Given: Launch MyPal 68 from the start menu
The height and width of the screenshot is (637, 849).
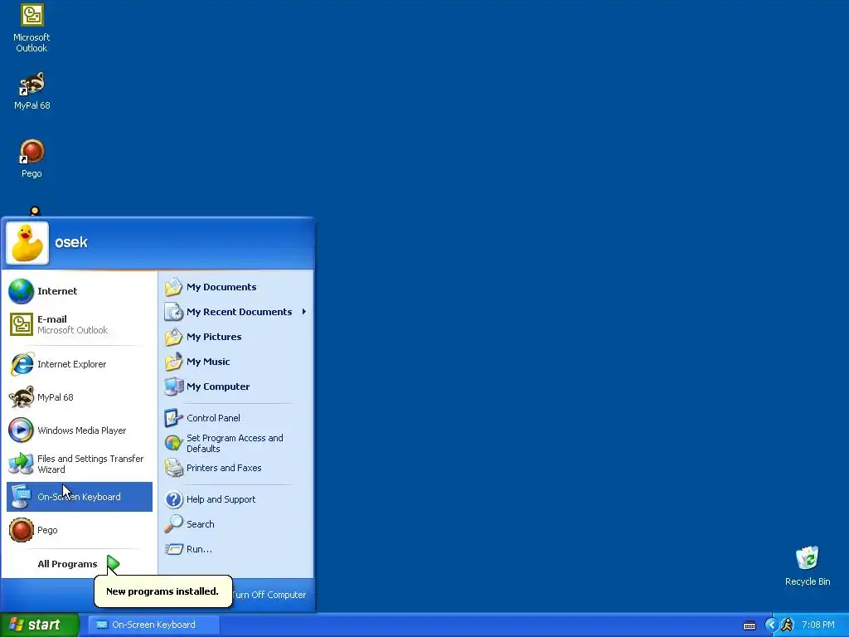Looking at the screenshot, I should point(80,397).
